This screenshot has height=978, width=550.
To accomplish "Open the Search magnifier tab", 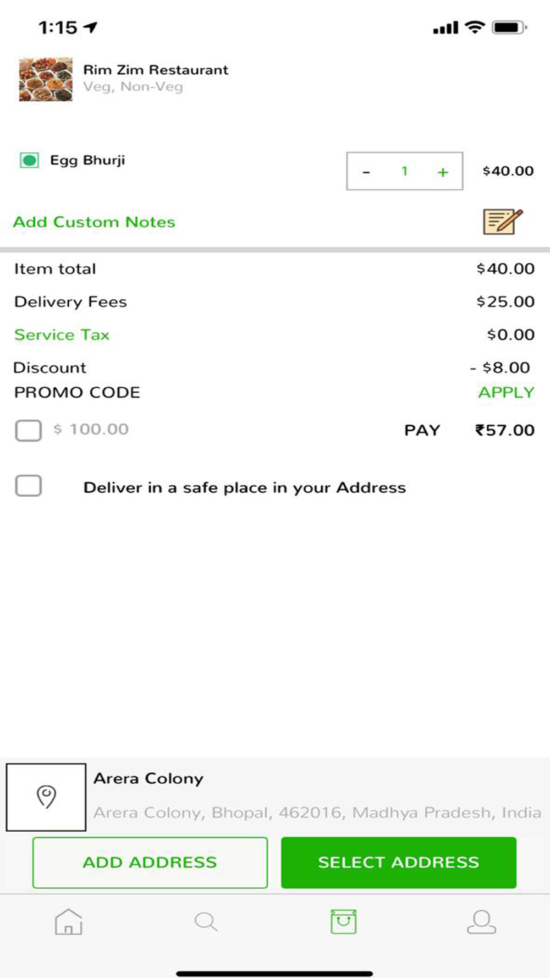I will click(x=206, y=921).
